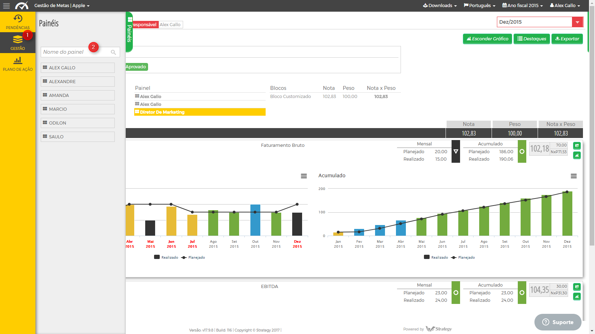Click the panel search magnifier icon

[x=113, y=52]
